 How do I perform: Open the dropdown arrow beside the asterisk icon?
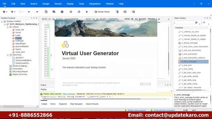pos(7,12)
